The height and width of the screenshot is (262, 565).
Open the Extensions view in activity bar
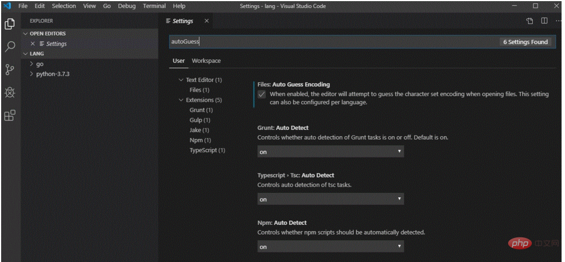tap(10, 116)
